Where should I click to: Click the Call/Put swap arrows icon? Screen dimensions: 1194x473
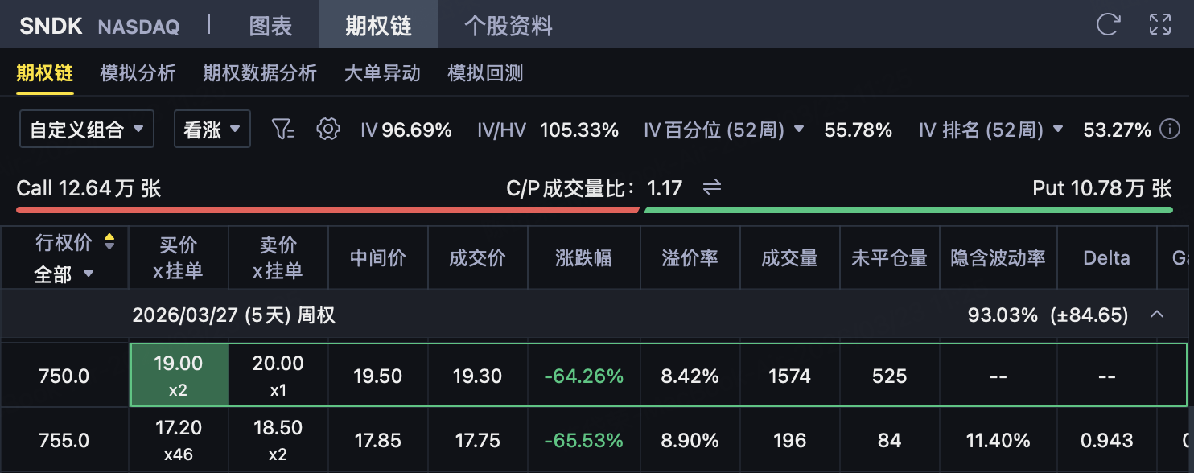click(711, 188)
